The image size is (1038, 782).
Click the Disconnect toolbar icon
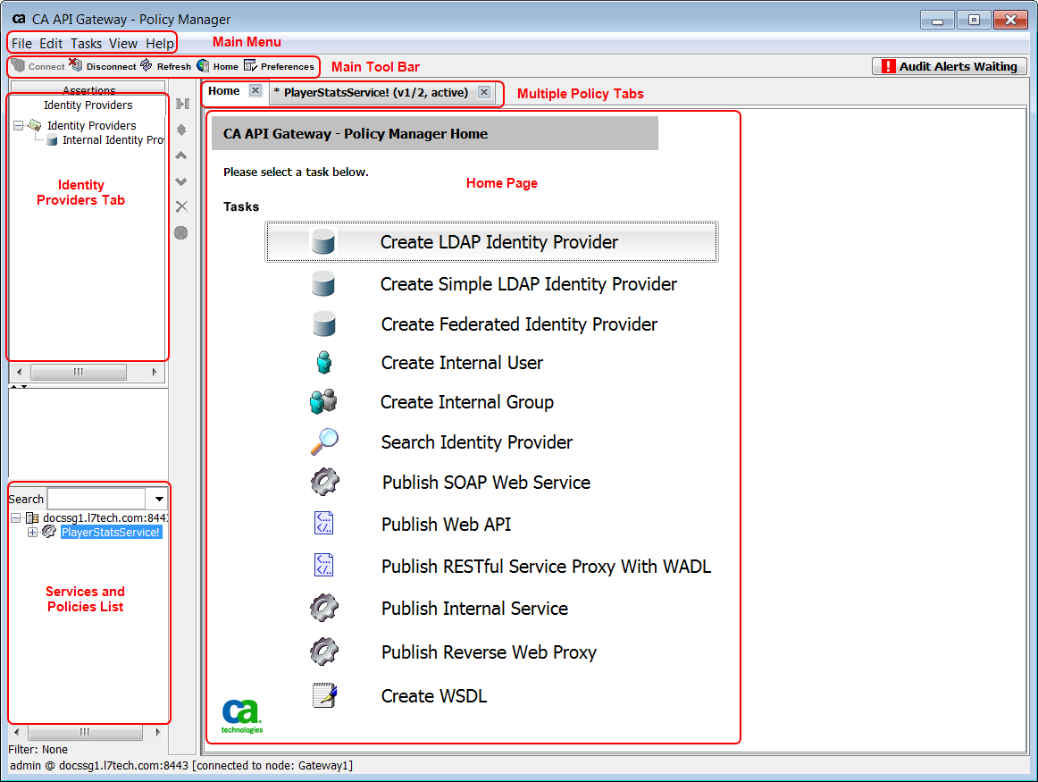tap(76, 66)
